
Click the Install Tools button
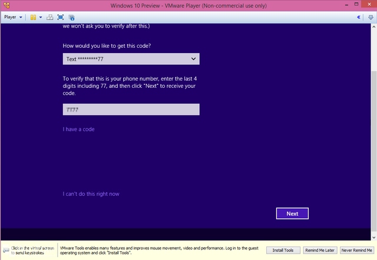pos(283,251)
